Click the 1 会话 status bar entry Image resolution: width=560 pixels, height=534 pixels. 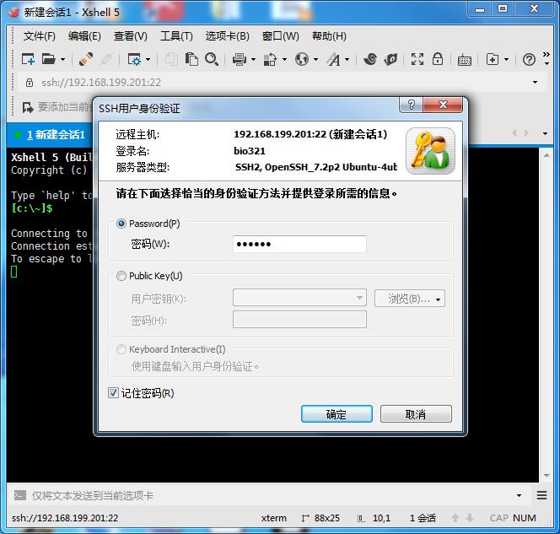[423, 518]
